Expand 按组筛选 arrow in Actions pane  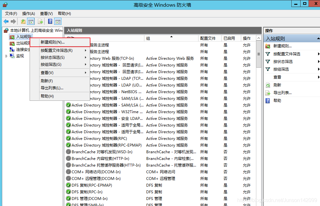click(x=318, y=69)
